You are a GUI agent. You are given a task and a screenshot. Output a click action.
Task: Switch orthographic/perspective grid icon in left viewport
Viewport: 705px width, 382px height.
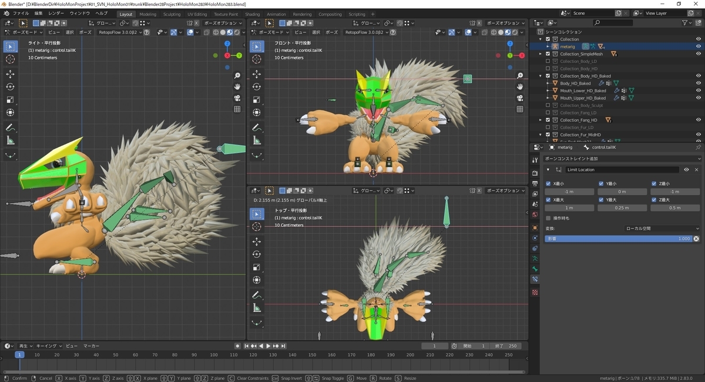[x=237, y=109]
